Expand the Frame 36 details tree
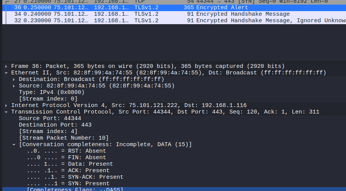Screen dimensions: 346x191 click(x=6, y=66)
